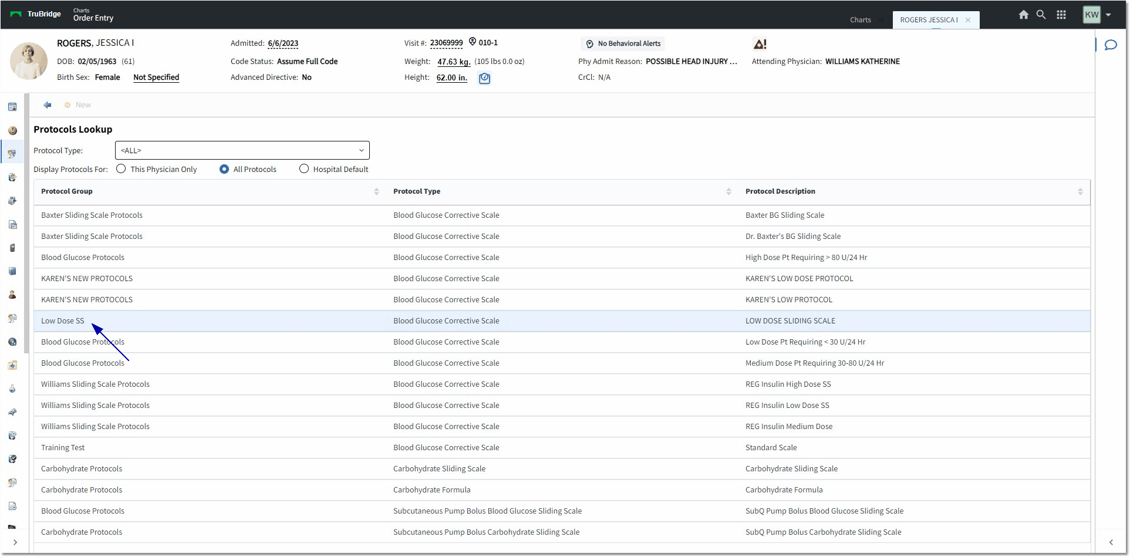
Task: Select REG Insulin Medium Dose row
Action: click(562, 427)
